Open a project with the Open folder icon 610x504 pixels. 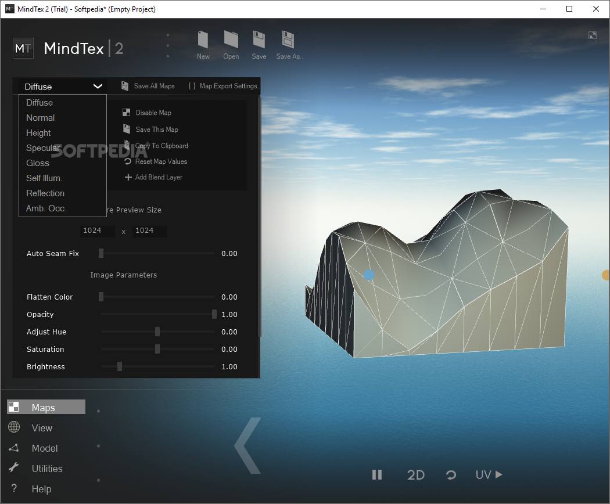click(x=231, y=39)
